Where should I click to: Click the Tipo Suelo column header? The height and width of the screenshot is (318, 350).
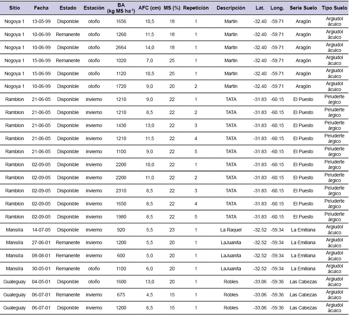[x=334, y=8]
